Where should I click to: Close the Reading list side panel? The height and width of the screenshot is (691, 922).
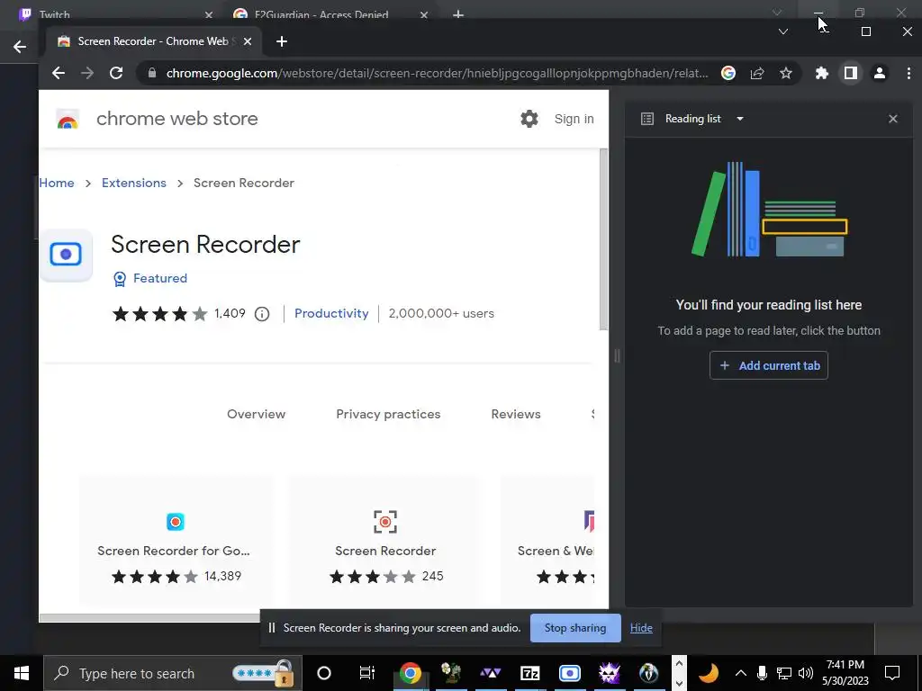(892, 119)
